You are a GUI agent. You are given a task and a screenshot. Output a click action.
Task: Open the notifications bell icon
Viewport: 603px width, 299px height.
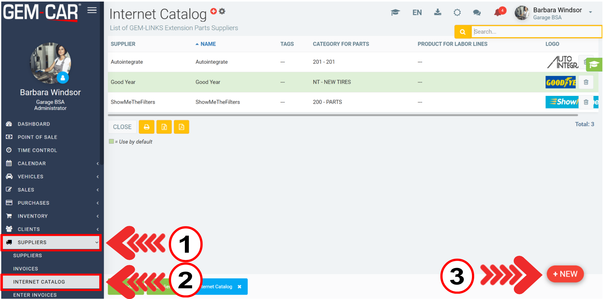click(x=498, y=12)
